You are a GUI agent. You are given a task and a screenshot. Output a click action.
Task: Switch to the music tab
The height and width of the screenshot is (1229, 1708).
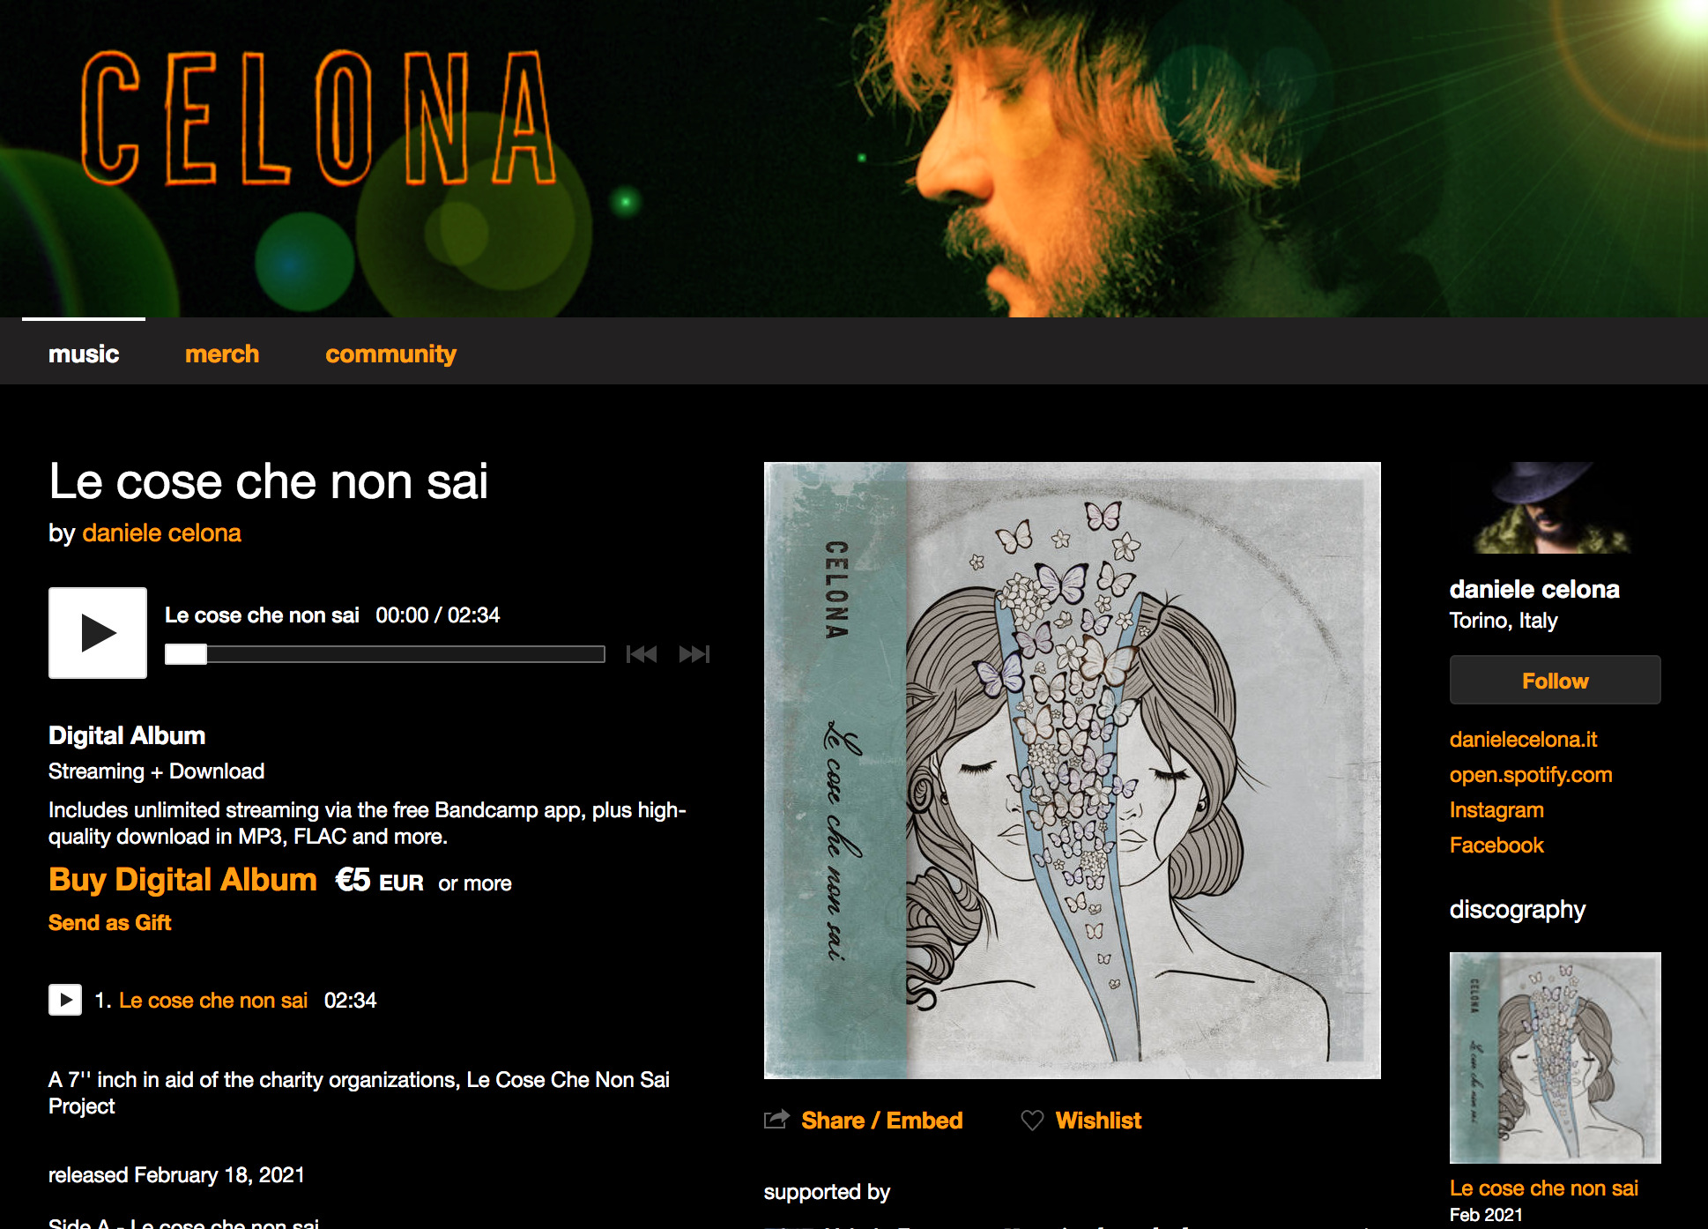(84, 354)
